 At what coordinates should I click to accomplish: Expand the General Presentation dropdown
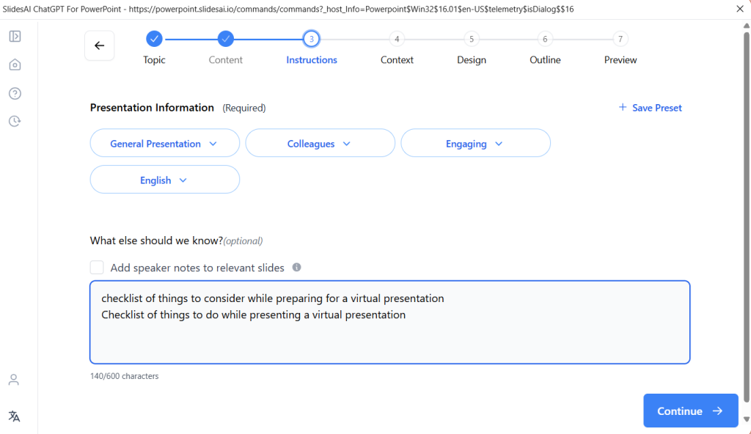tap(164, 144)
